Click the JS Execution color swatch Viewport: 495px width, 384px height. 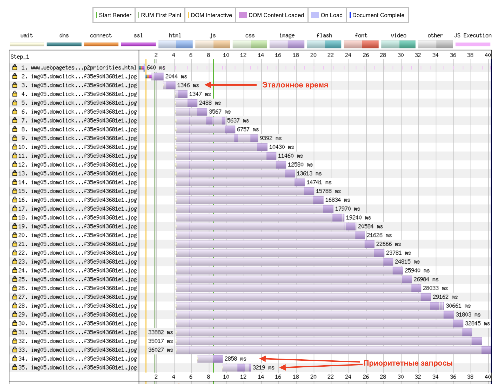click(473, 44)
